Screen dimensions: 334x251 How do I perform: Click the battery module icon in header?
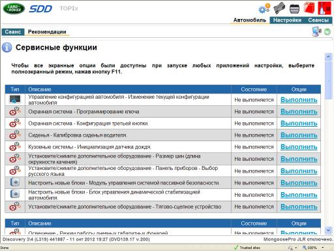coord(294,8)
